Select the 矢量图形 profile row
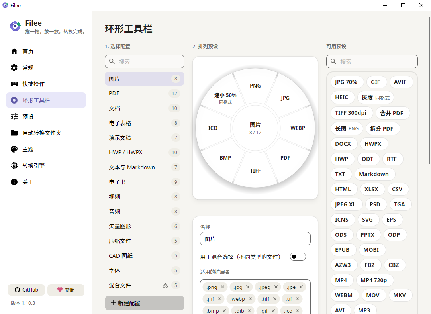Image resolution: width=431 pixels, height=314 pixels. tap(145, 226)
